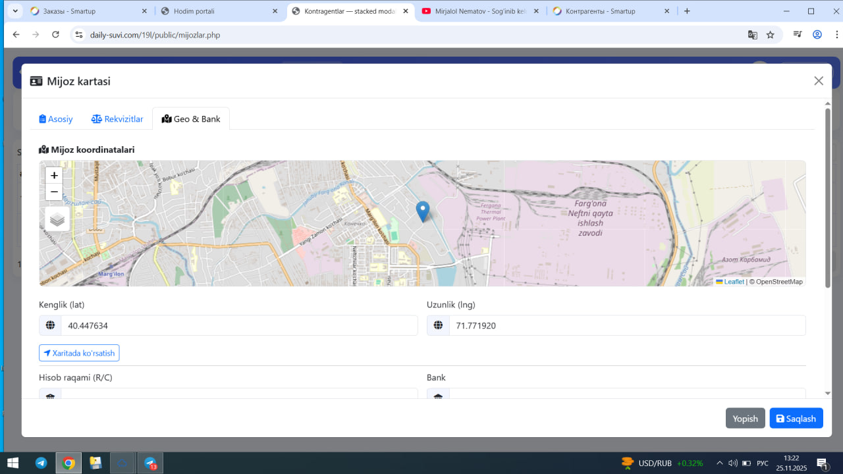The image size is (843, 474).
Task: Click the blue location marker on map
Action: (x=423, y=211)
